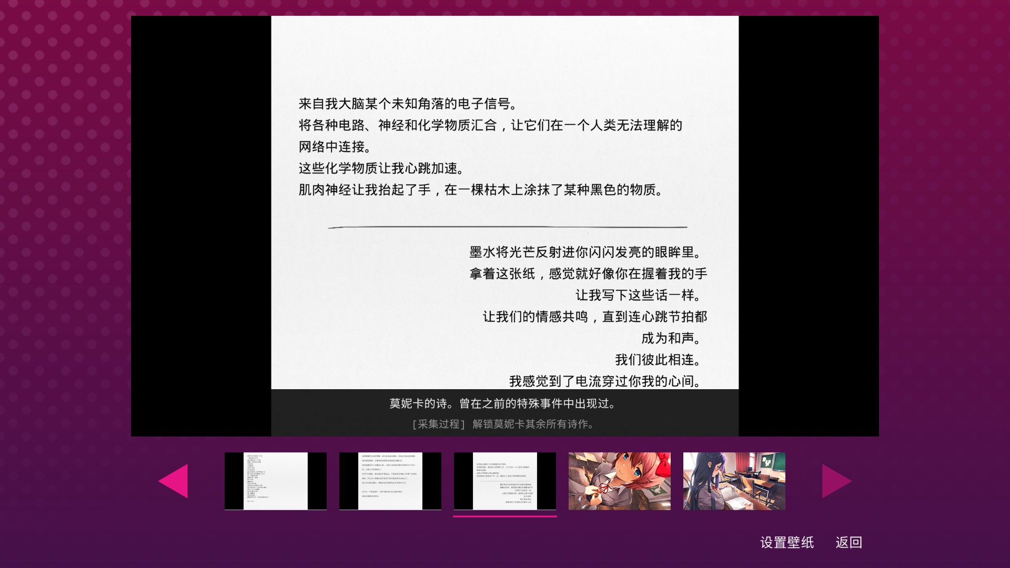1010x568 pixels.
Task: Click the line 这些化学物质让我心跳加速
Action: coord(381,168)
